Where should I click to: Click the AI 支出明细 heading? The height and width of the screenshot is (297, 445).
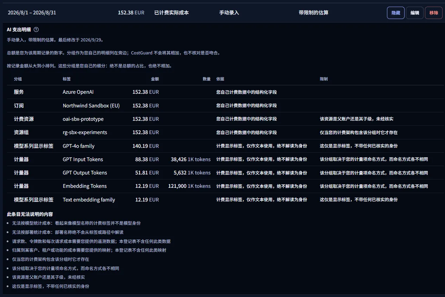point(19,29)
